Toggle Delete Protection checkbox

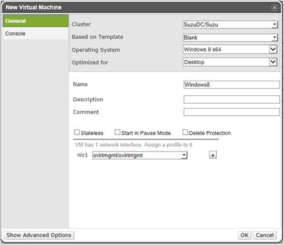pos(185,132)
